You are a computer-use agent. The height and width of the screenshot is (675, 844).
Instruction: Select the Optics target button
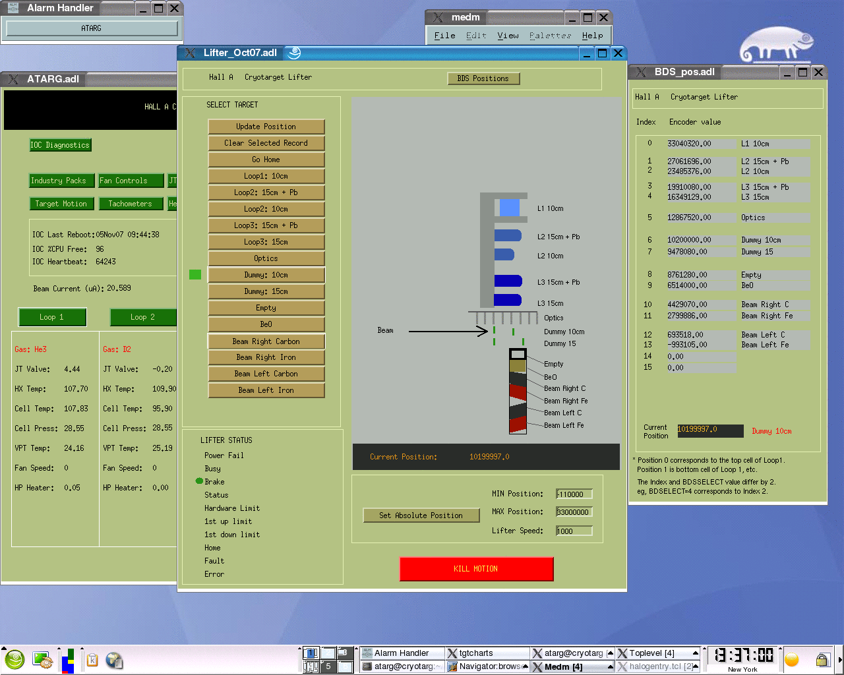pyautogui.click(x=266, y=258)
